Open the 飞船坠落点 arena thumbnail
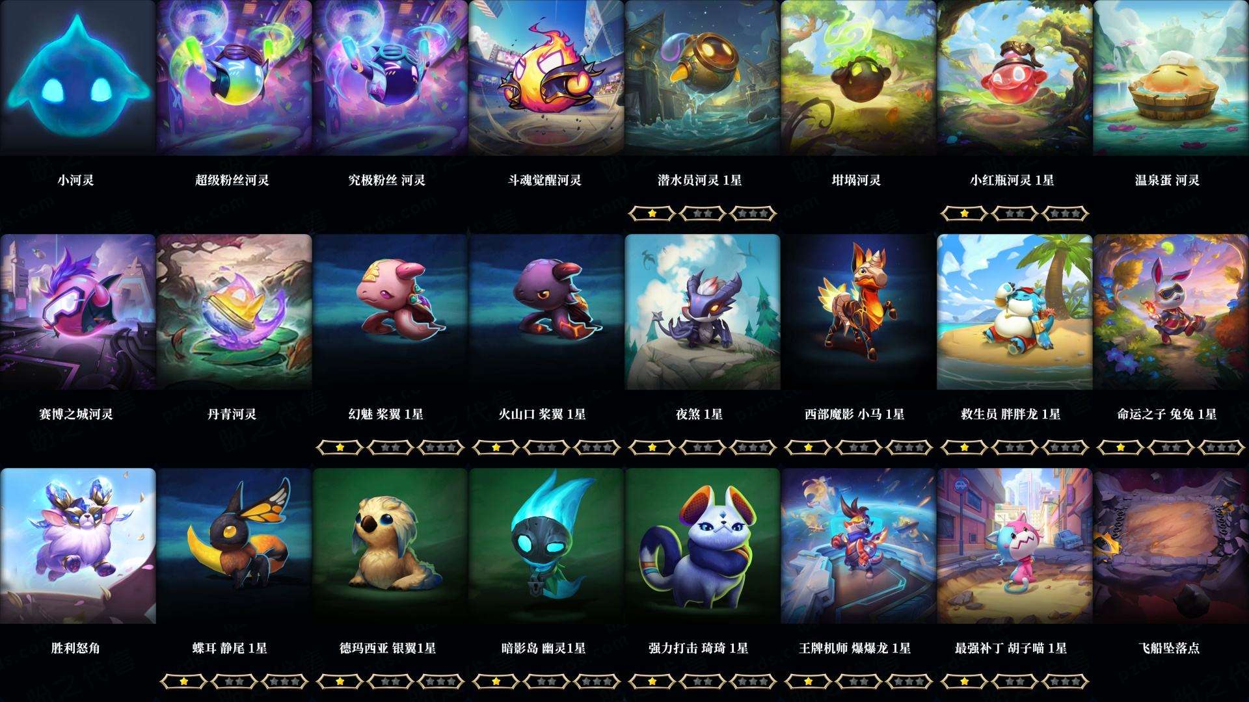The width and height of the screenshot is (1249, 702). 1170,546
